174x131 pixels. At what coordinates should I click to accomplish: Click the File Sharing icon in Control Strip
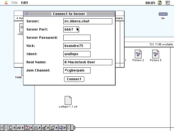click(x=27, y=127)
